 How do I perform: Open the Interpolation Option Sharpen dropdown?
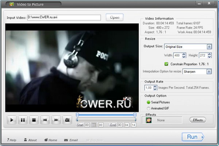pyautogui.click(x=209, y=72)
